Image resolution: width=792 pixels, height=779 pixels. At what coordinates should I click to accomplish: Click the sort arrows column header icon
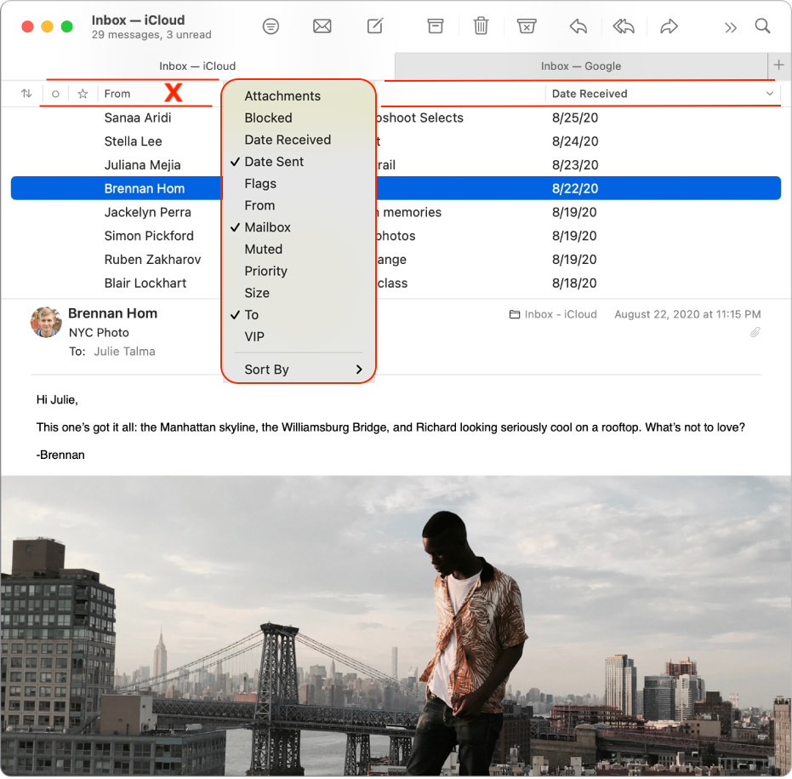pos(26,94)
